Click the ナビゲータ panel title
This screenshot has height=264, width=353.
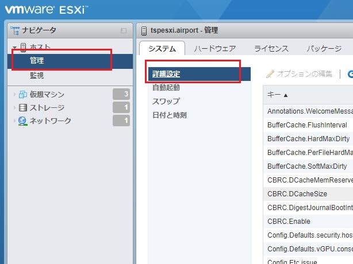(x=39, y=30)
